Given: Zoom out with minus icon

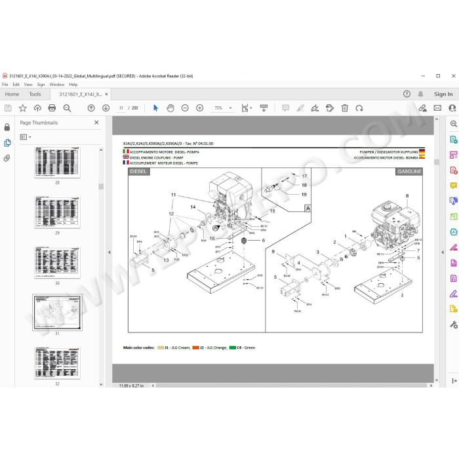Looking at the screenshot, I should [185, 108].
